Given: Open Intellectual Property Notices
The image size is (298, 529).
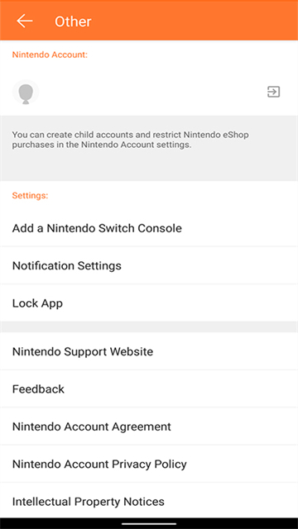Looking at the screenshot, I should click(149, 501).
